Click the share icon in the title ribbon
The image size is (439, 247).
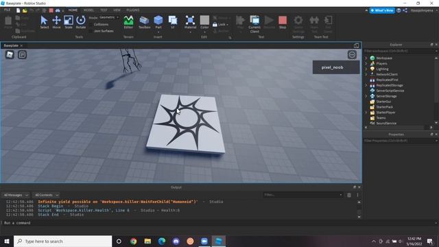405,10
